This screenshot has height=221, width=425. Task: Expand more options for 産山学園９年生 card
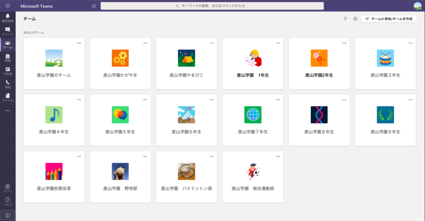410,99
